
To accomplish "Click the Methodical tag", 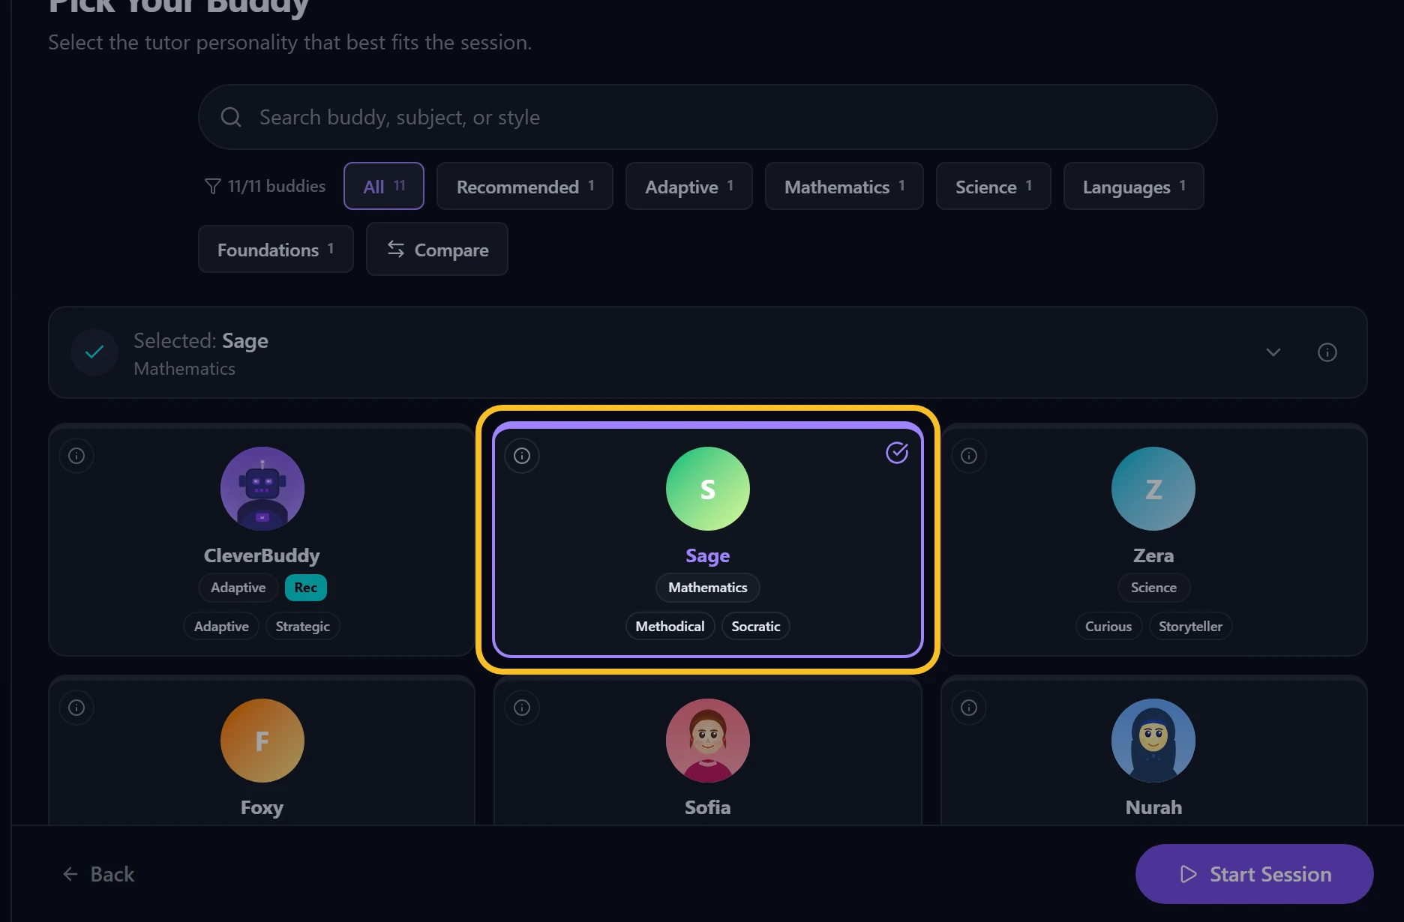I will [x=670, y=627].
